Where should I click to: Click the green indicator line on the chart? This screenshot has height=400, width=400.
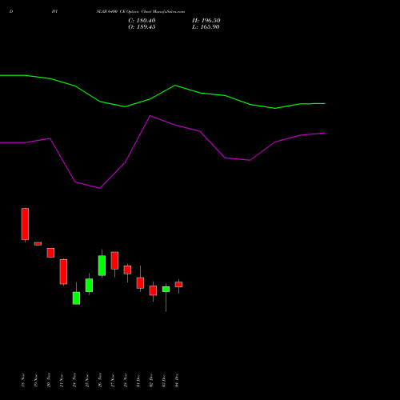click(175, 86)
